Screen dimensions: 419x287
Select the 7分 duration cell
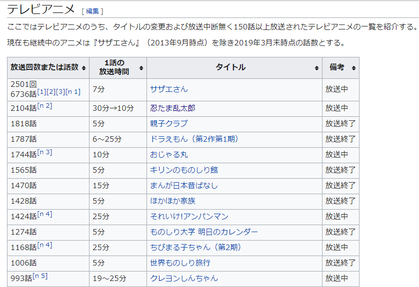[x=118, y=90]
